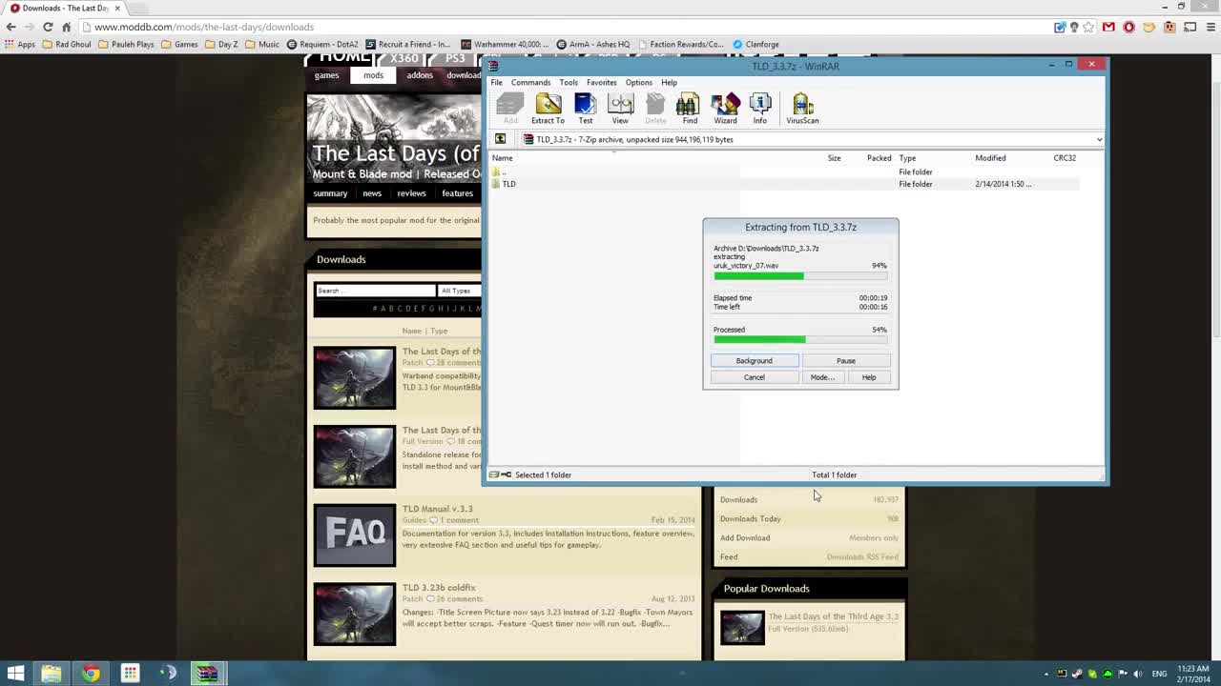Open the Music bookmarks folder
This screenshot has height=686, width=1221.
pos(262,44)
